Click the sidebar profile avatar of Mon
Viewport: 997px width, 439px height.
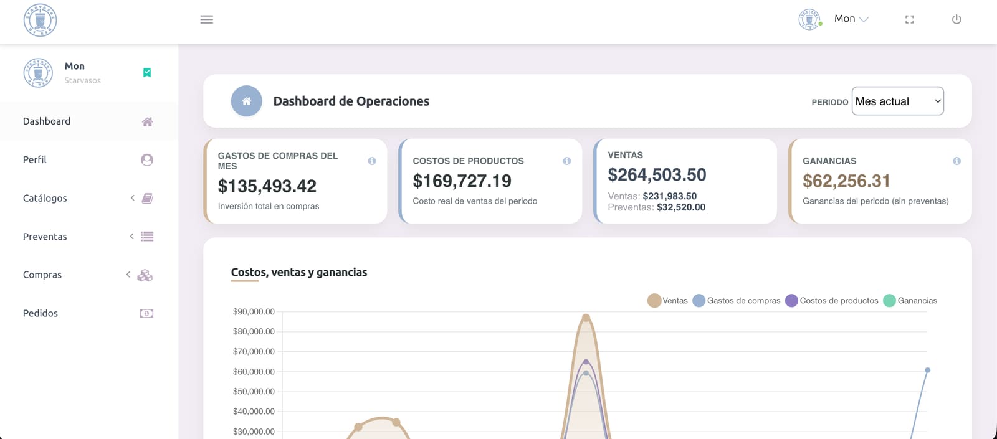(38, 73)
